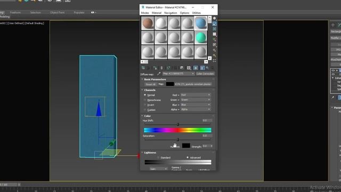The width and height of the screenshot is (341, 192).
Task: Click the Video Color Check icon
Action: point(214,39)
